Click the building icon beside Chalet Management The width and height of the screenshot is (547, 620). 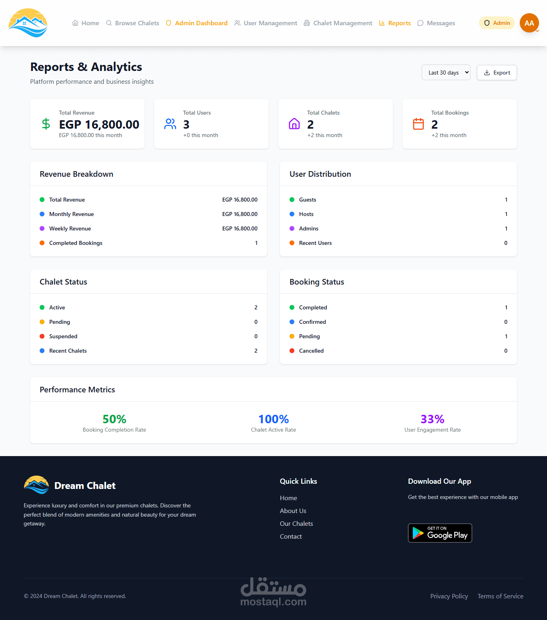[x=307, y=23]
